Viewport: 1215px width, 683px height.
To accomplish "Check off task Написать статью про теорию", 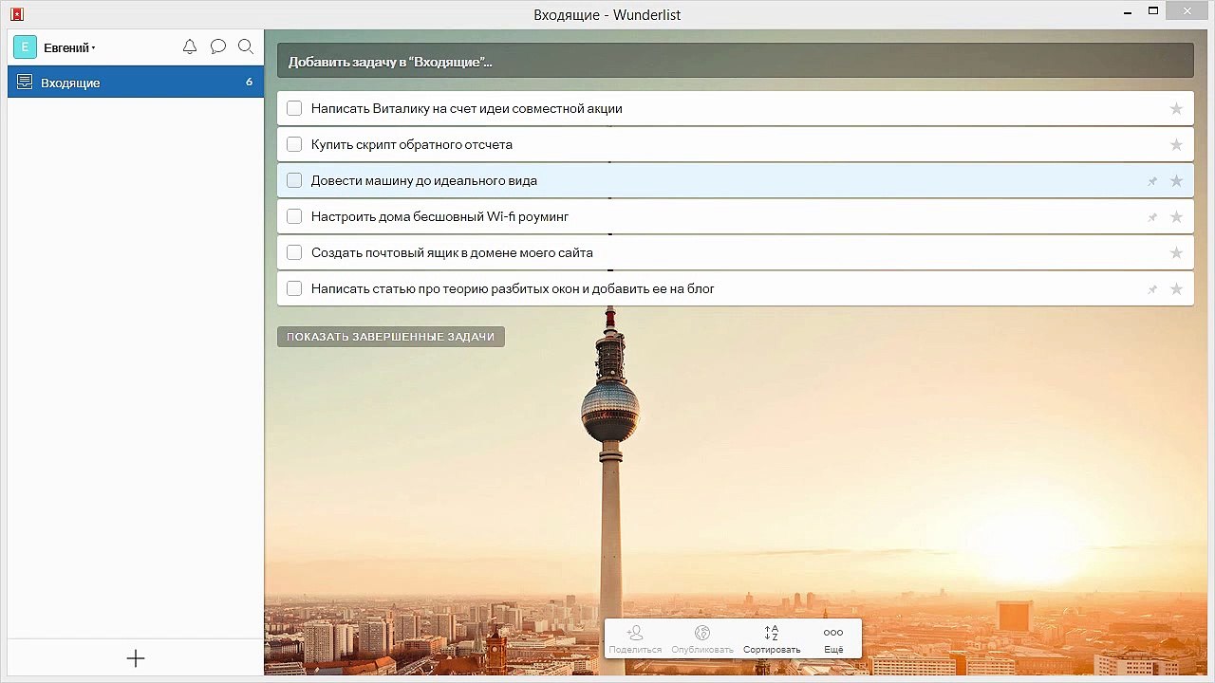I will 294,288.
